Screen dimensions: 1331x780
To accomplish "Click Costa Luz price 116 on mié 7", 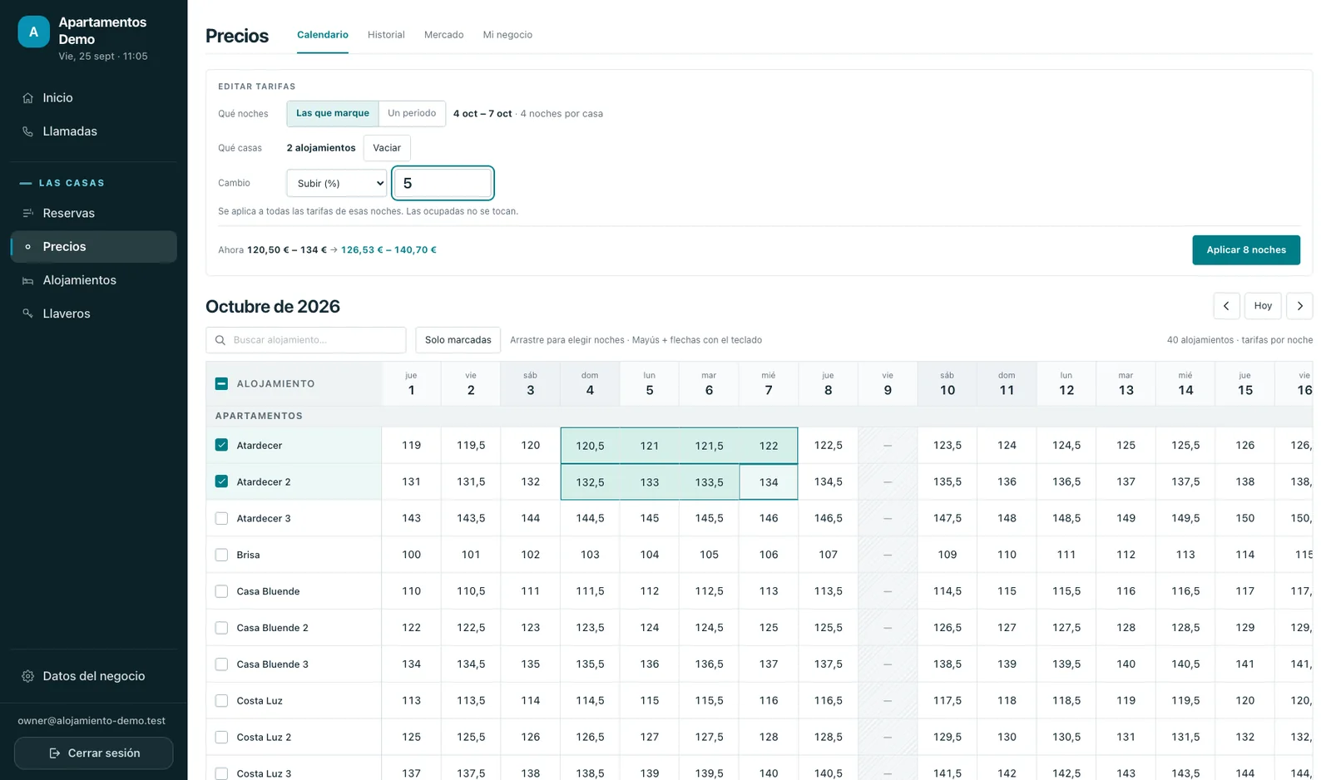I will 769,701.
